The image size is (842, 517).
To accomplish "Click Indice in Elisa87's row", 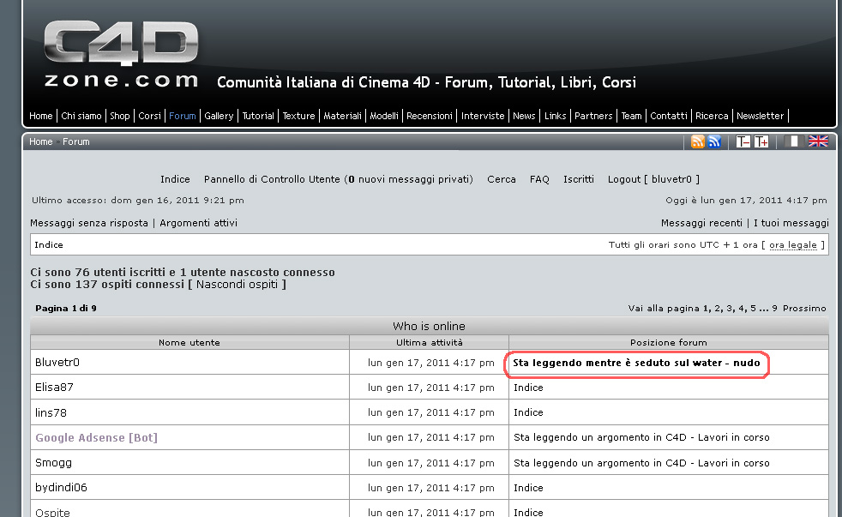I will (528, 388).
